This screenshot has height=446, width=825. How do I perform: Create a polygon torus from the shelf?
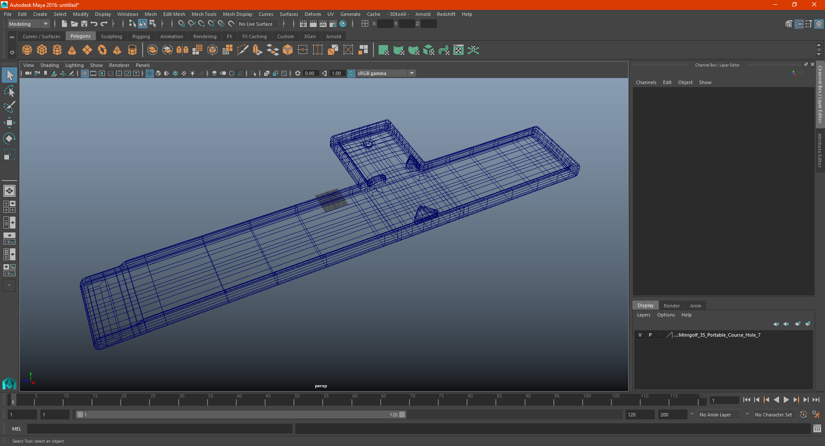[102, 50]
